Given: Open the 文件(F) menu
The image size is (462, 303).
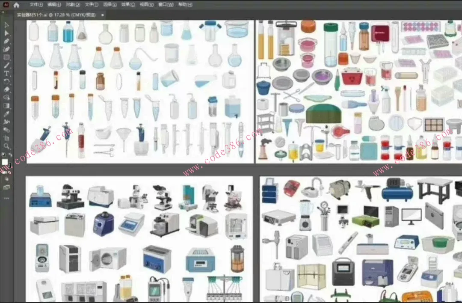Looking at the screenshot, I should click(x=36, y=5).
